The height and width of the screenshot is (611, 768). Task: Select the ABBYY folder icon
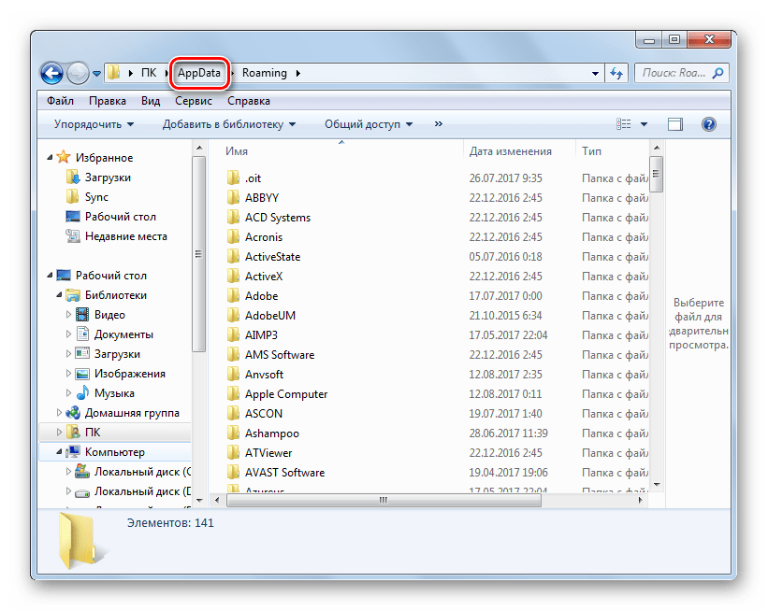[x=233, y=197]
